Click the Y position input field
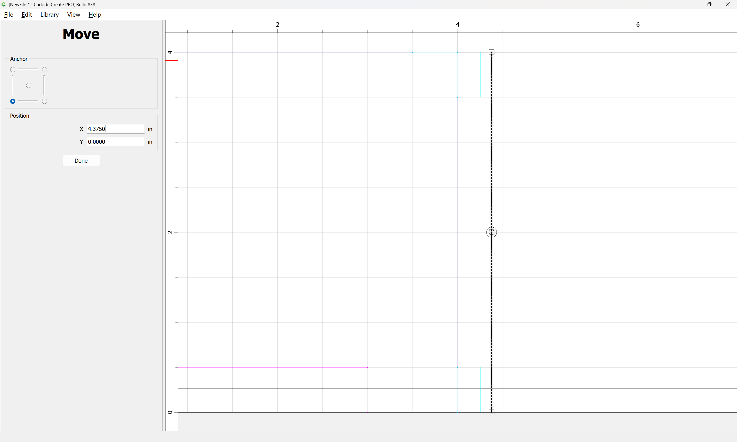 point(116,142)
